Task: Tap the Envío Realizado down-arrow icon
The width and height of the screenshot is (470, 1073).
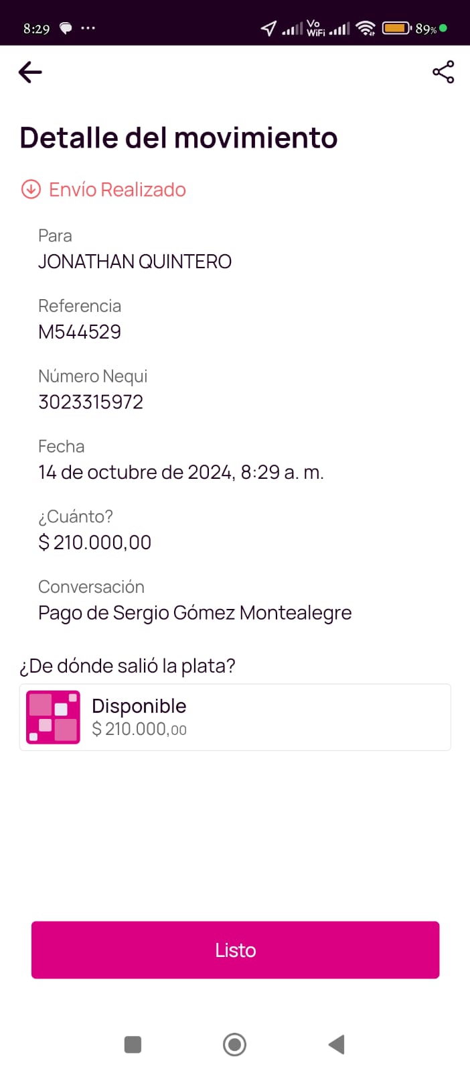Action: (31, 190)
